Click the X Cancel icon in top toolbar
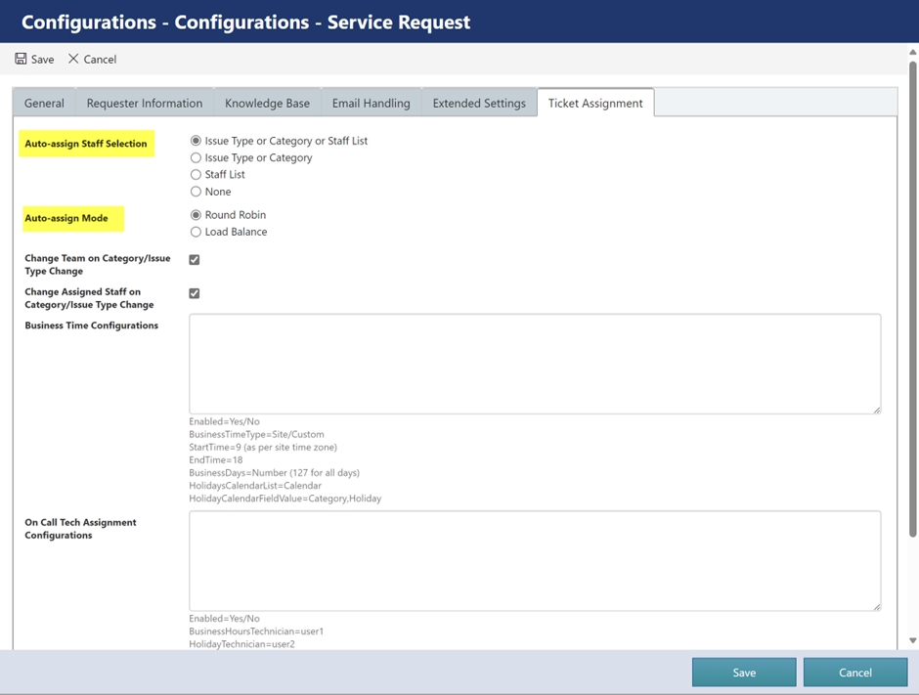This screenshot has width=919, height=695. pos(73,59)
